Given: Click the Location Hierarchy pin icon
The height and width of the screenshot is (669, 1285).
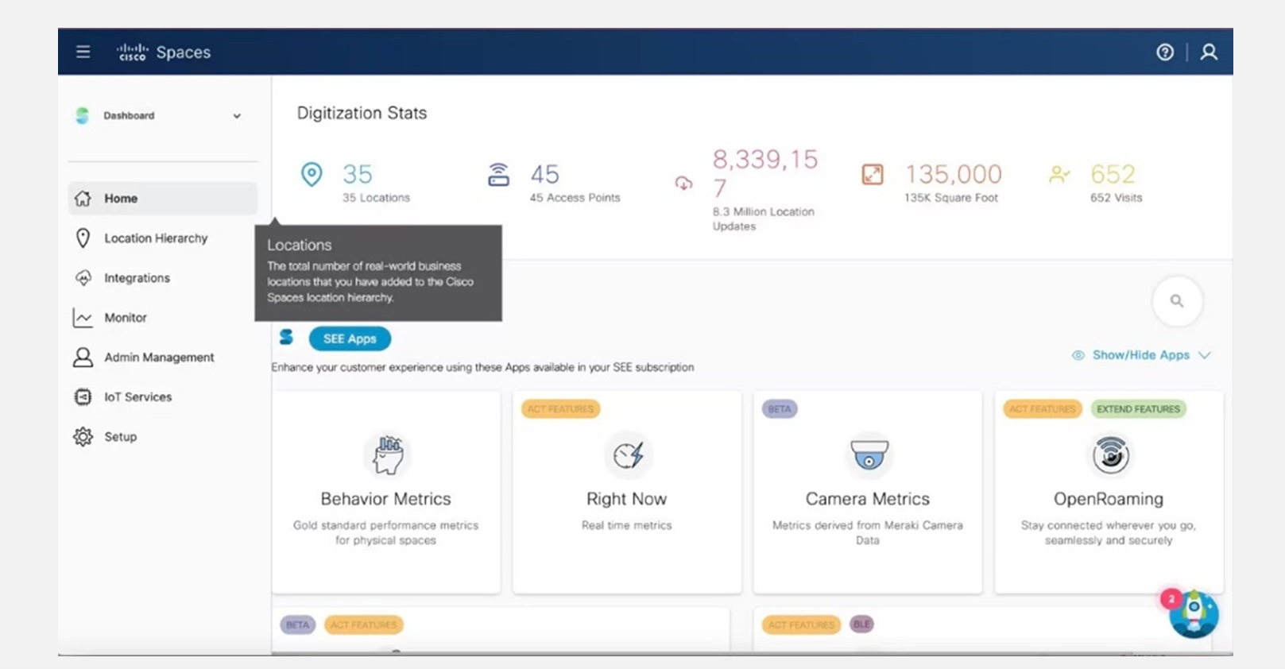Looking at the screenshot, I should (83, 238).
